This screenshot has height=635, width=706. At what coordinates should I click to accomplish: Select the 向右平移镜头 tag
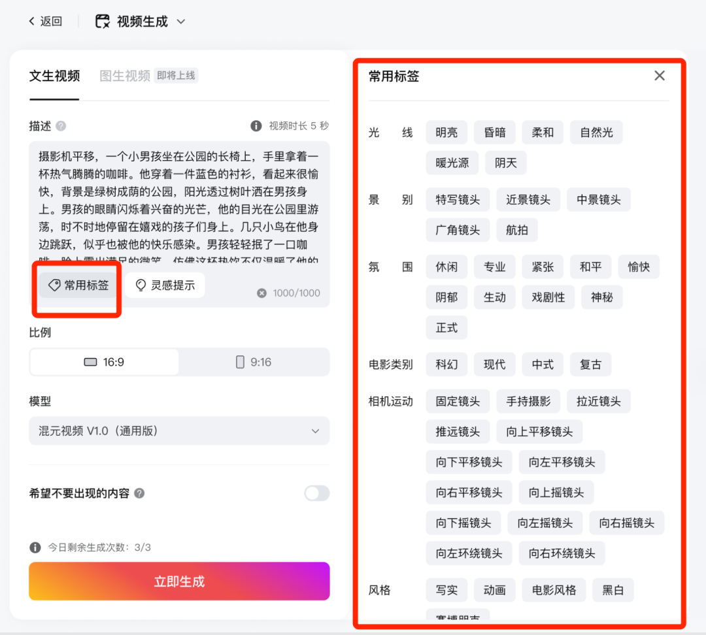coord(469,493)
